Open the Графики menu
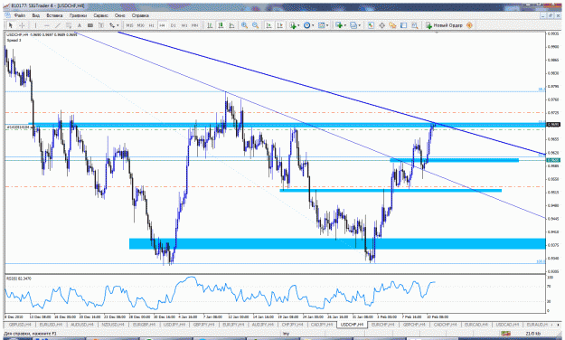 [x=78, y=15]
